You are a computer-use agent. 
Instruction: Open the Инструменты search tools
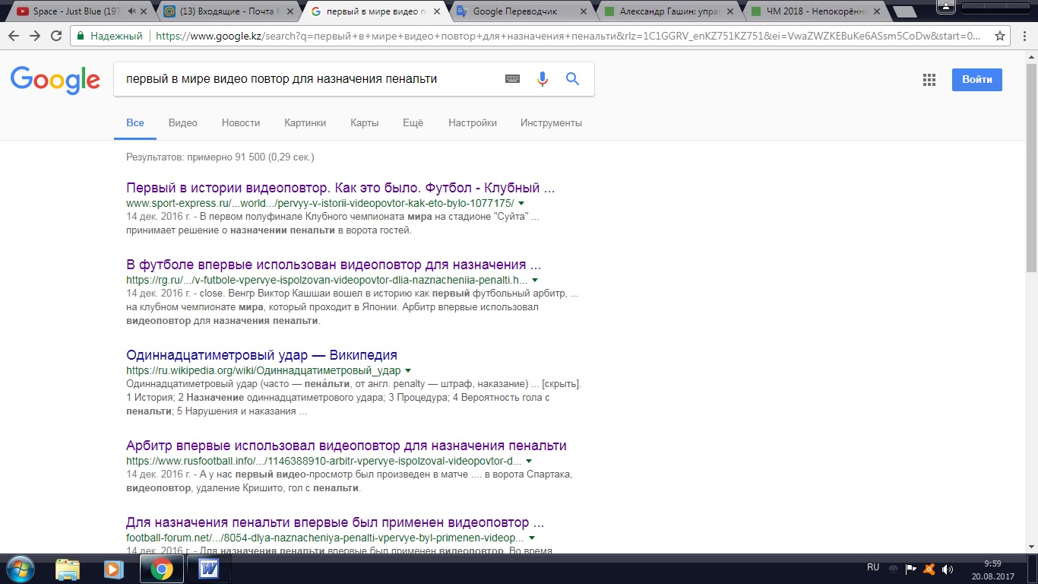[x=551, y=122]
